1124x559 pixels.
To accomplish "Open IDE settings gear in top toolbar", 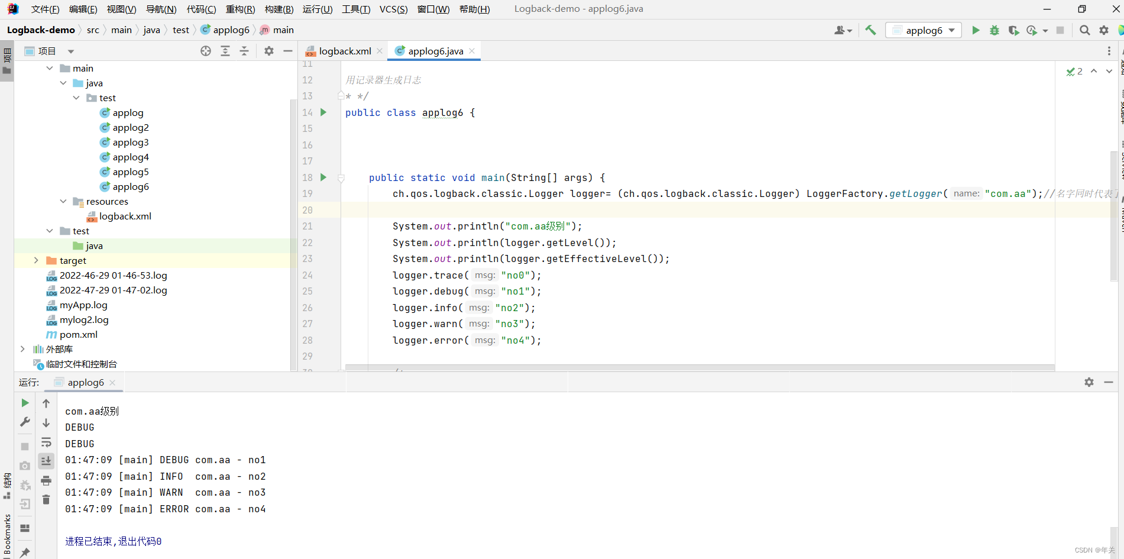I will point(1104,30).
